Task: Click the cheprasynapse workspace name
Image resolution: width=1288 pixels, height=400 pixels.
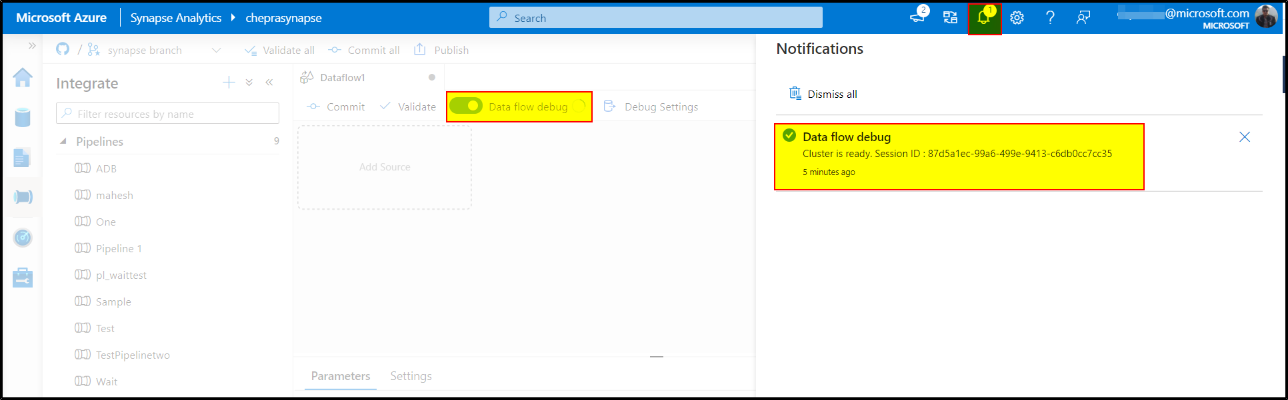Action: tap(283, 18)
